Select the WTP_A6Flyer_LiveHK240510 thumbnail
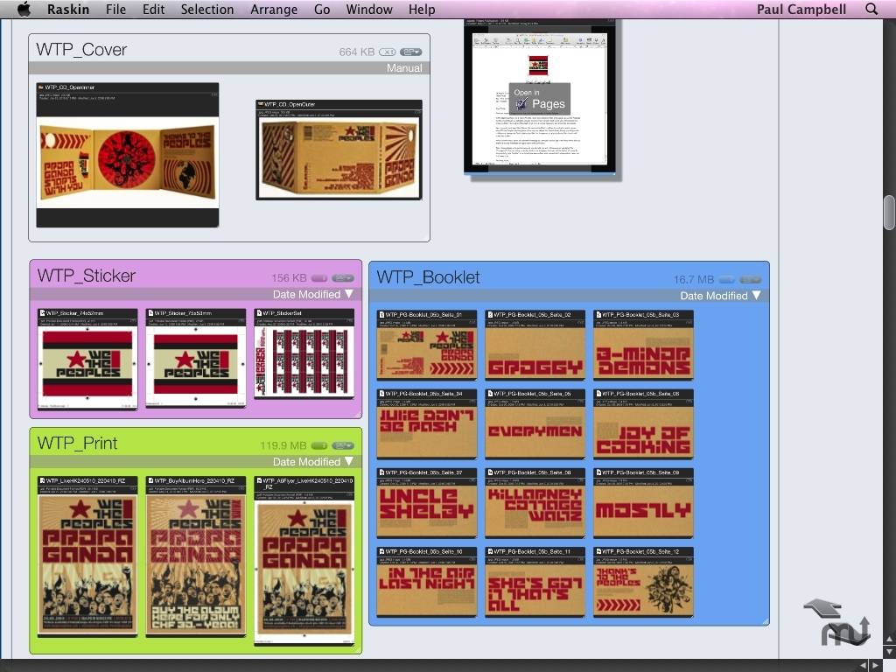Screen dimensions: 896x672 (304, 560)
